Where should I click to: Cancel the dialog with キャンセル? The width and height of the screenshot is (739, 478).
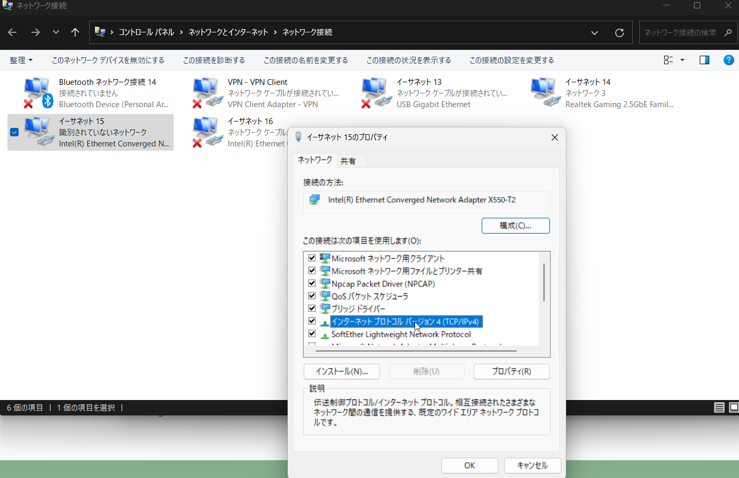pyautogui.click(x=532, y=465)
